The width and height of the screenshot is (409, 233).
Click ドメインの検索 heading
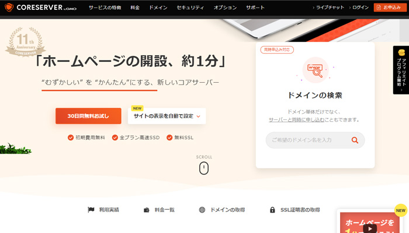pos(315,95)
